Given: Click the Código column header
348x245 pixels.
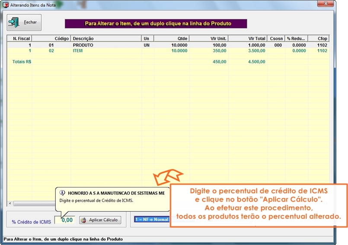Looking at the screenshot, I should click(51, 39).
